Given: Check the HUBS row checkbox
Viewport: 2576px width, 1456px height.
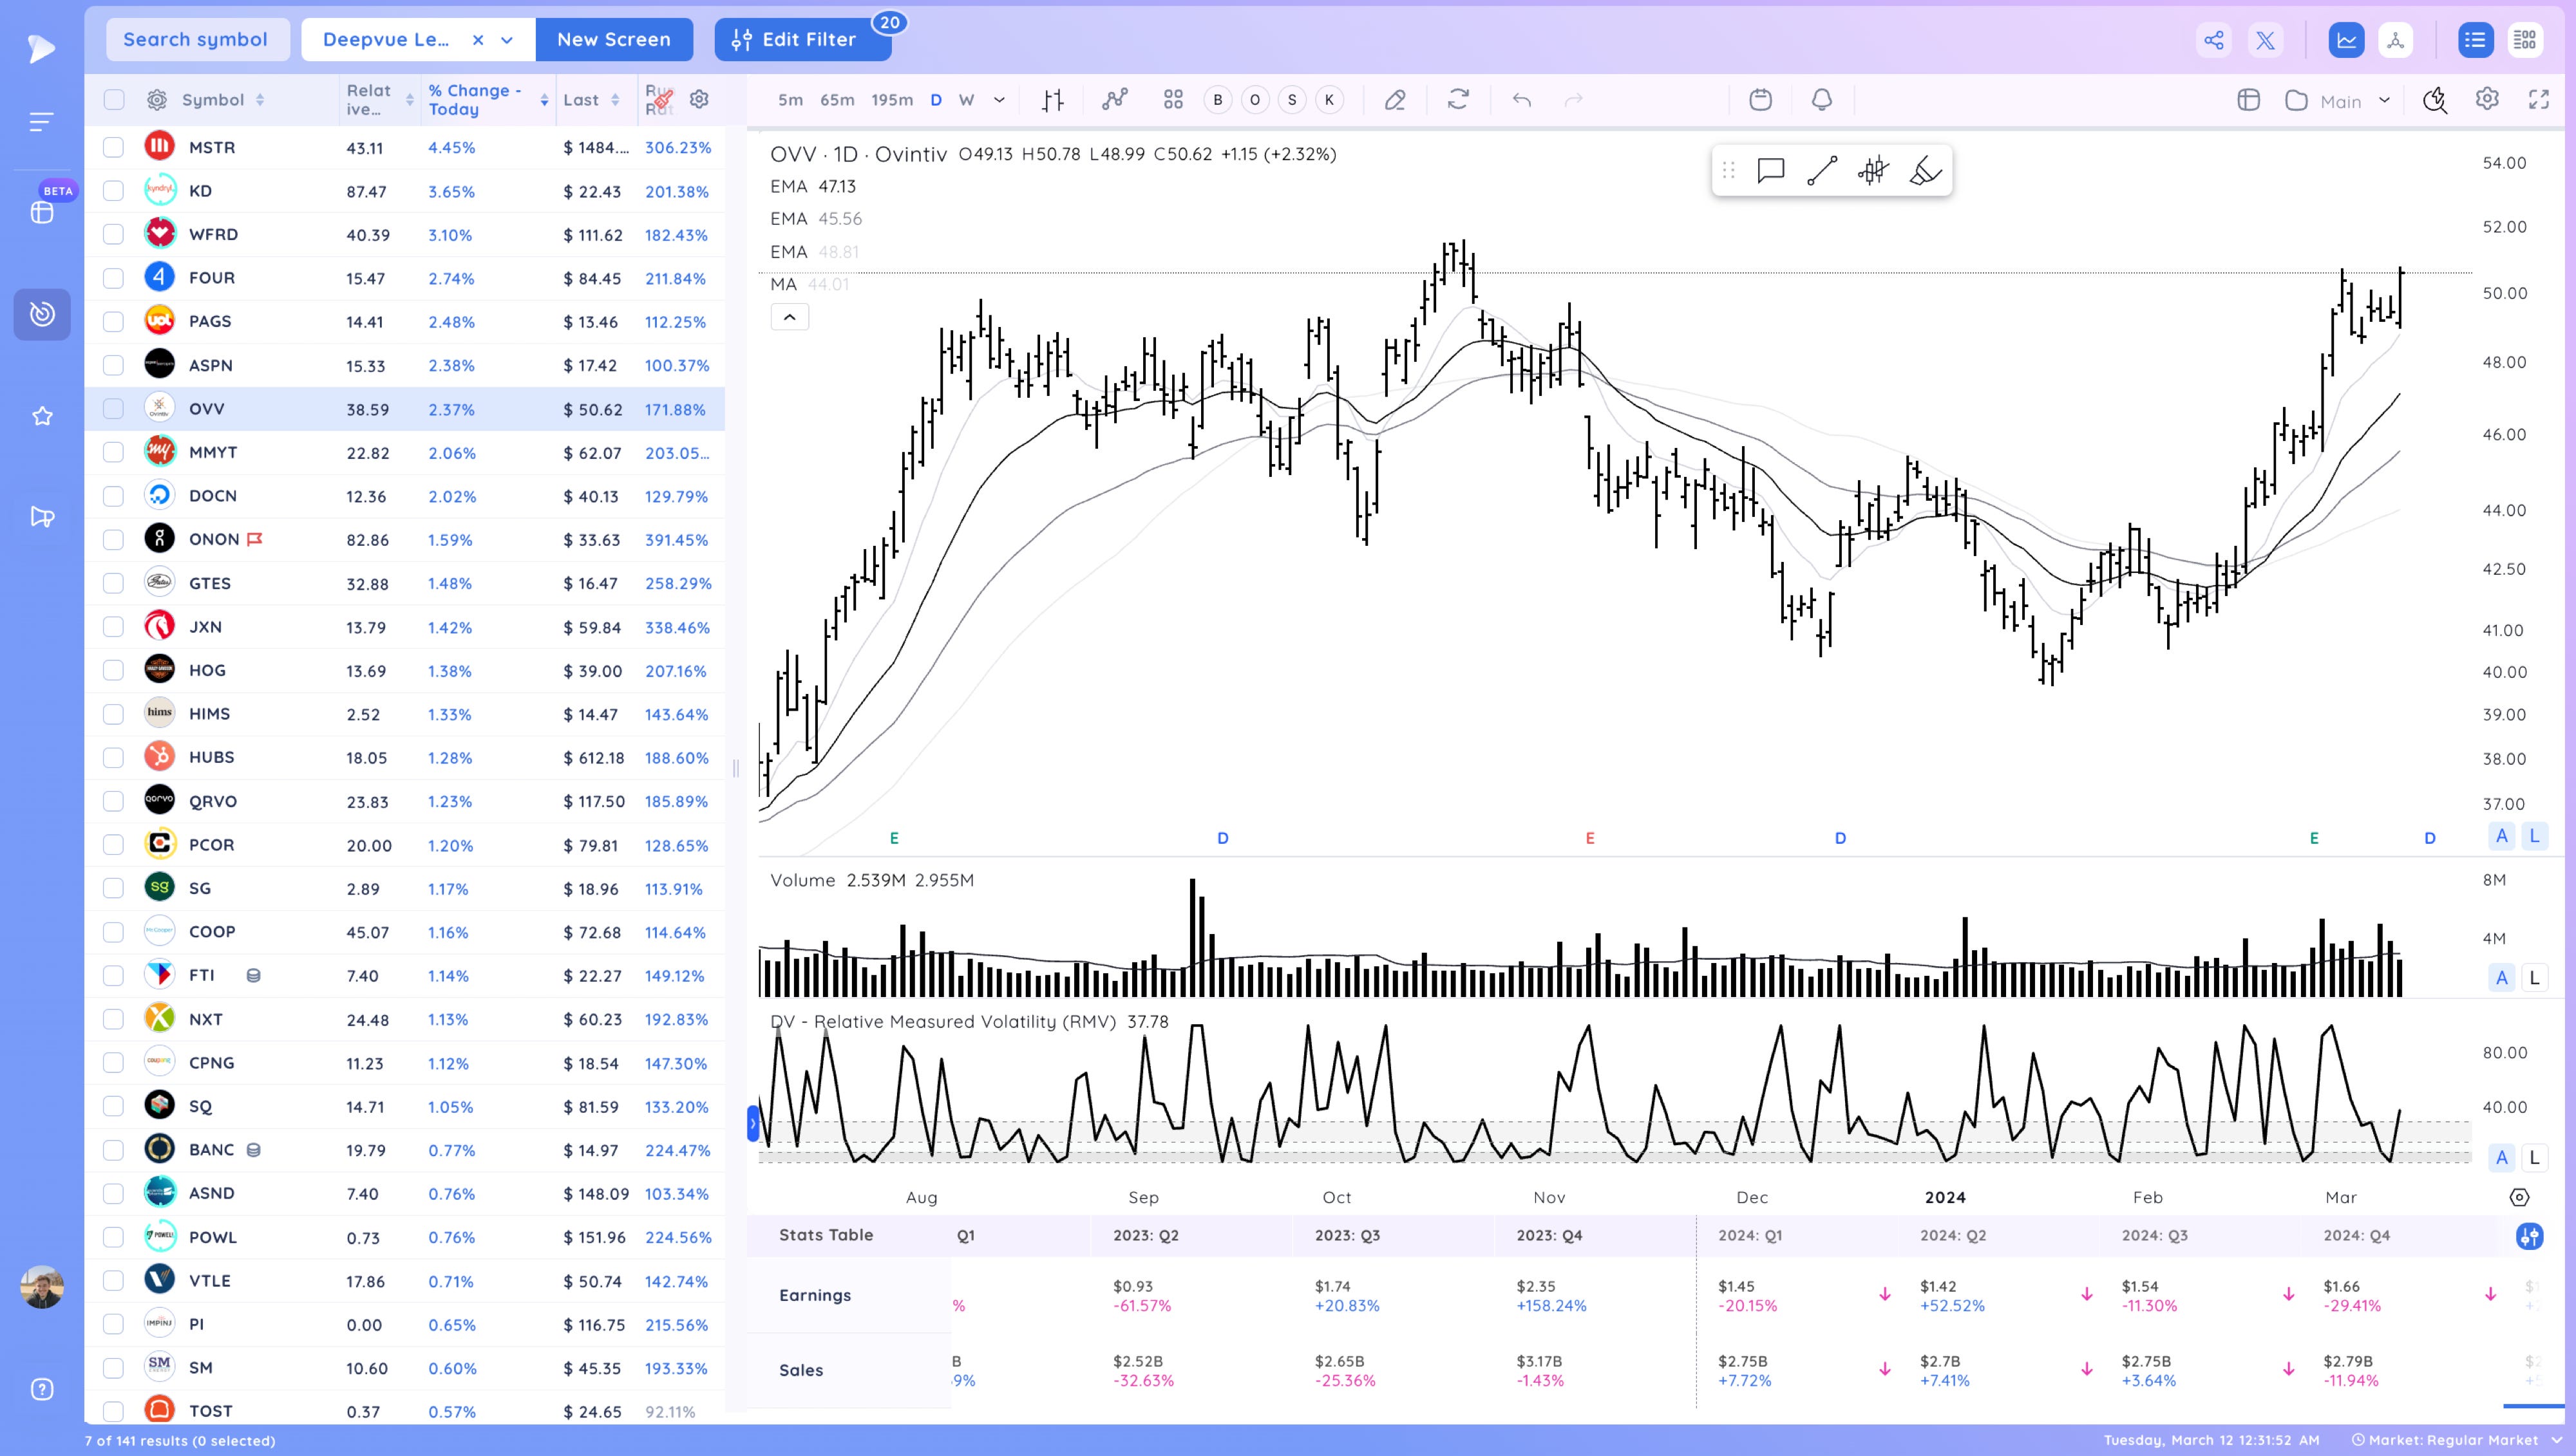Looking at the screenshot, I should [x=114, y=757].
